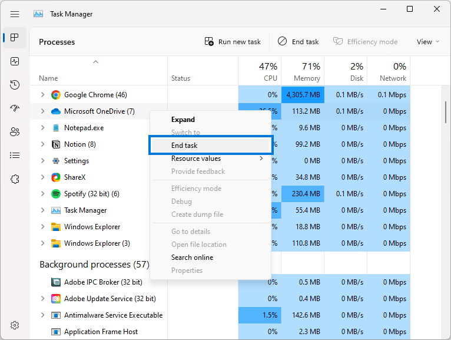The height and width of the screenshot is (340, 451).
Task: Click Spotify's 230.4 MB memory cell
Action: point(303,194)
